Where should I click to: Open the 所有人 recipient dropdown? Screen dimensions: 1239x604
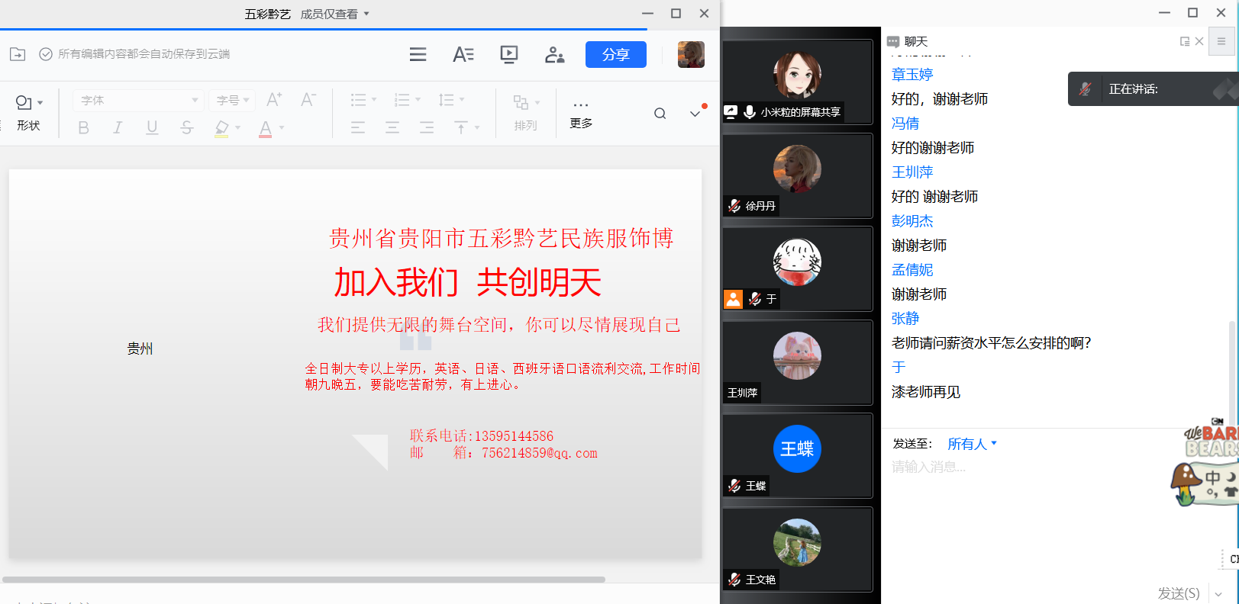click(x=972, y=444)
